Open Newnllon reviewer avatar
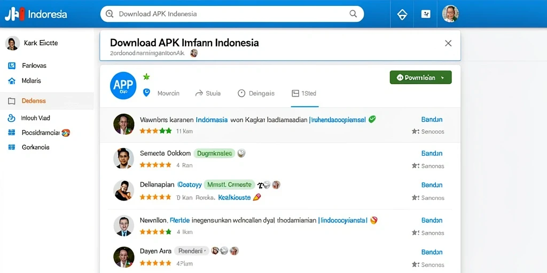Viewport: 547px width, 273px height. pyautogui.click(x=124, y=226)
